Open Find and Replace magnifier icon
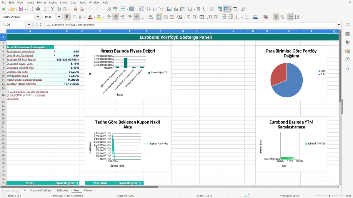The height and width of the screenshot is (198, 353). click(109, 9)
